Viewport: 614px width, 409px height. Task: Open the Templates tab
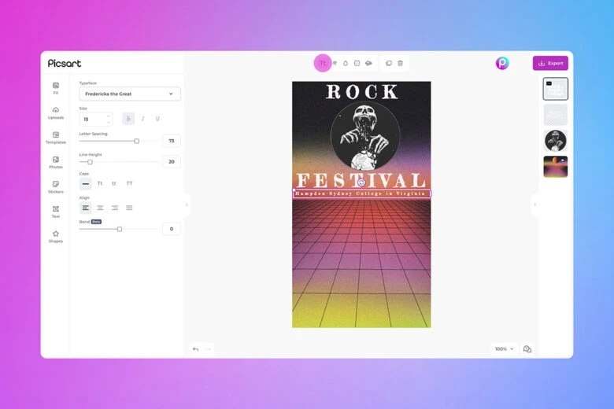[x=56, y=137]
